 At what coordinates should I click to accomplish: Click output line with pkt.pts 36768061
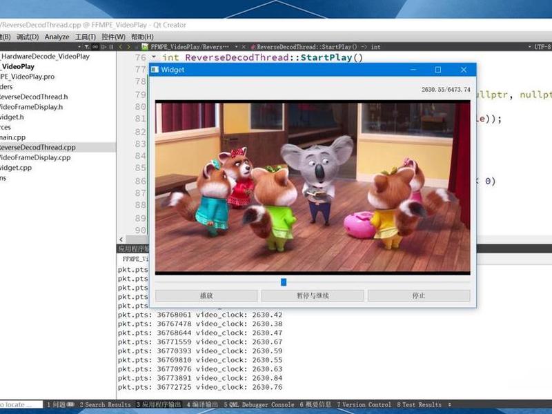coord(200,315)
